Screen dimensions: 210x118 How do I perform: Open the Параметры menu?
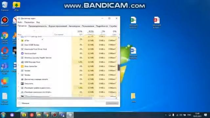click(x=29, y=22)
